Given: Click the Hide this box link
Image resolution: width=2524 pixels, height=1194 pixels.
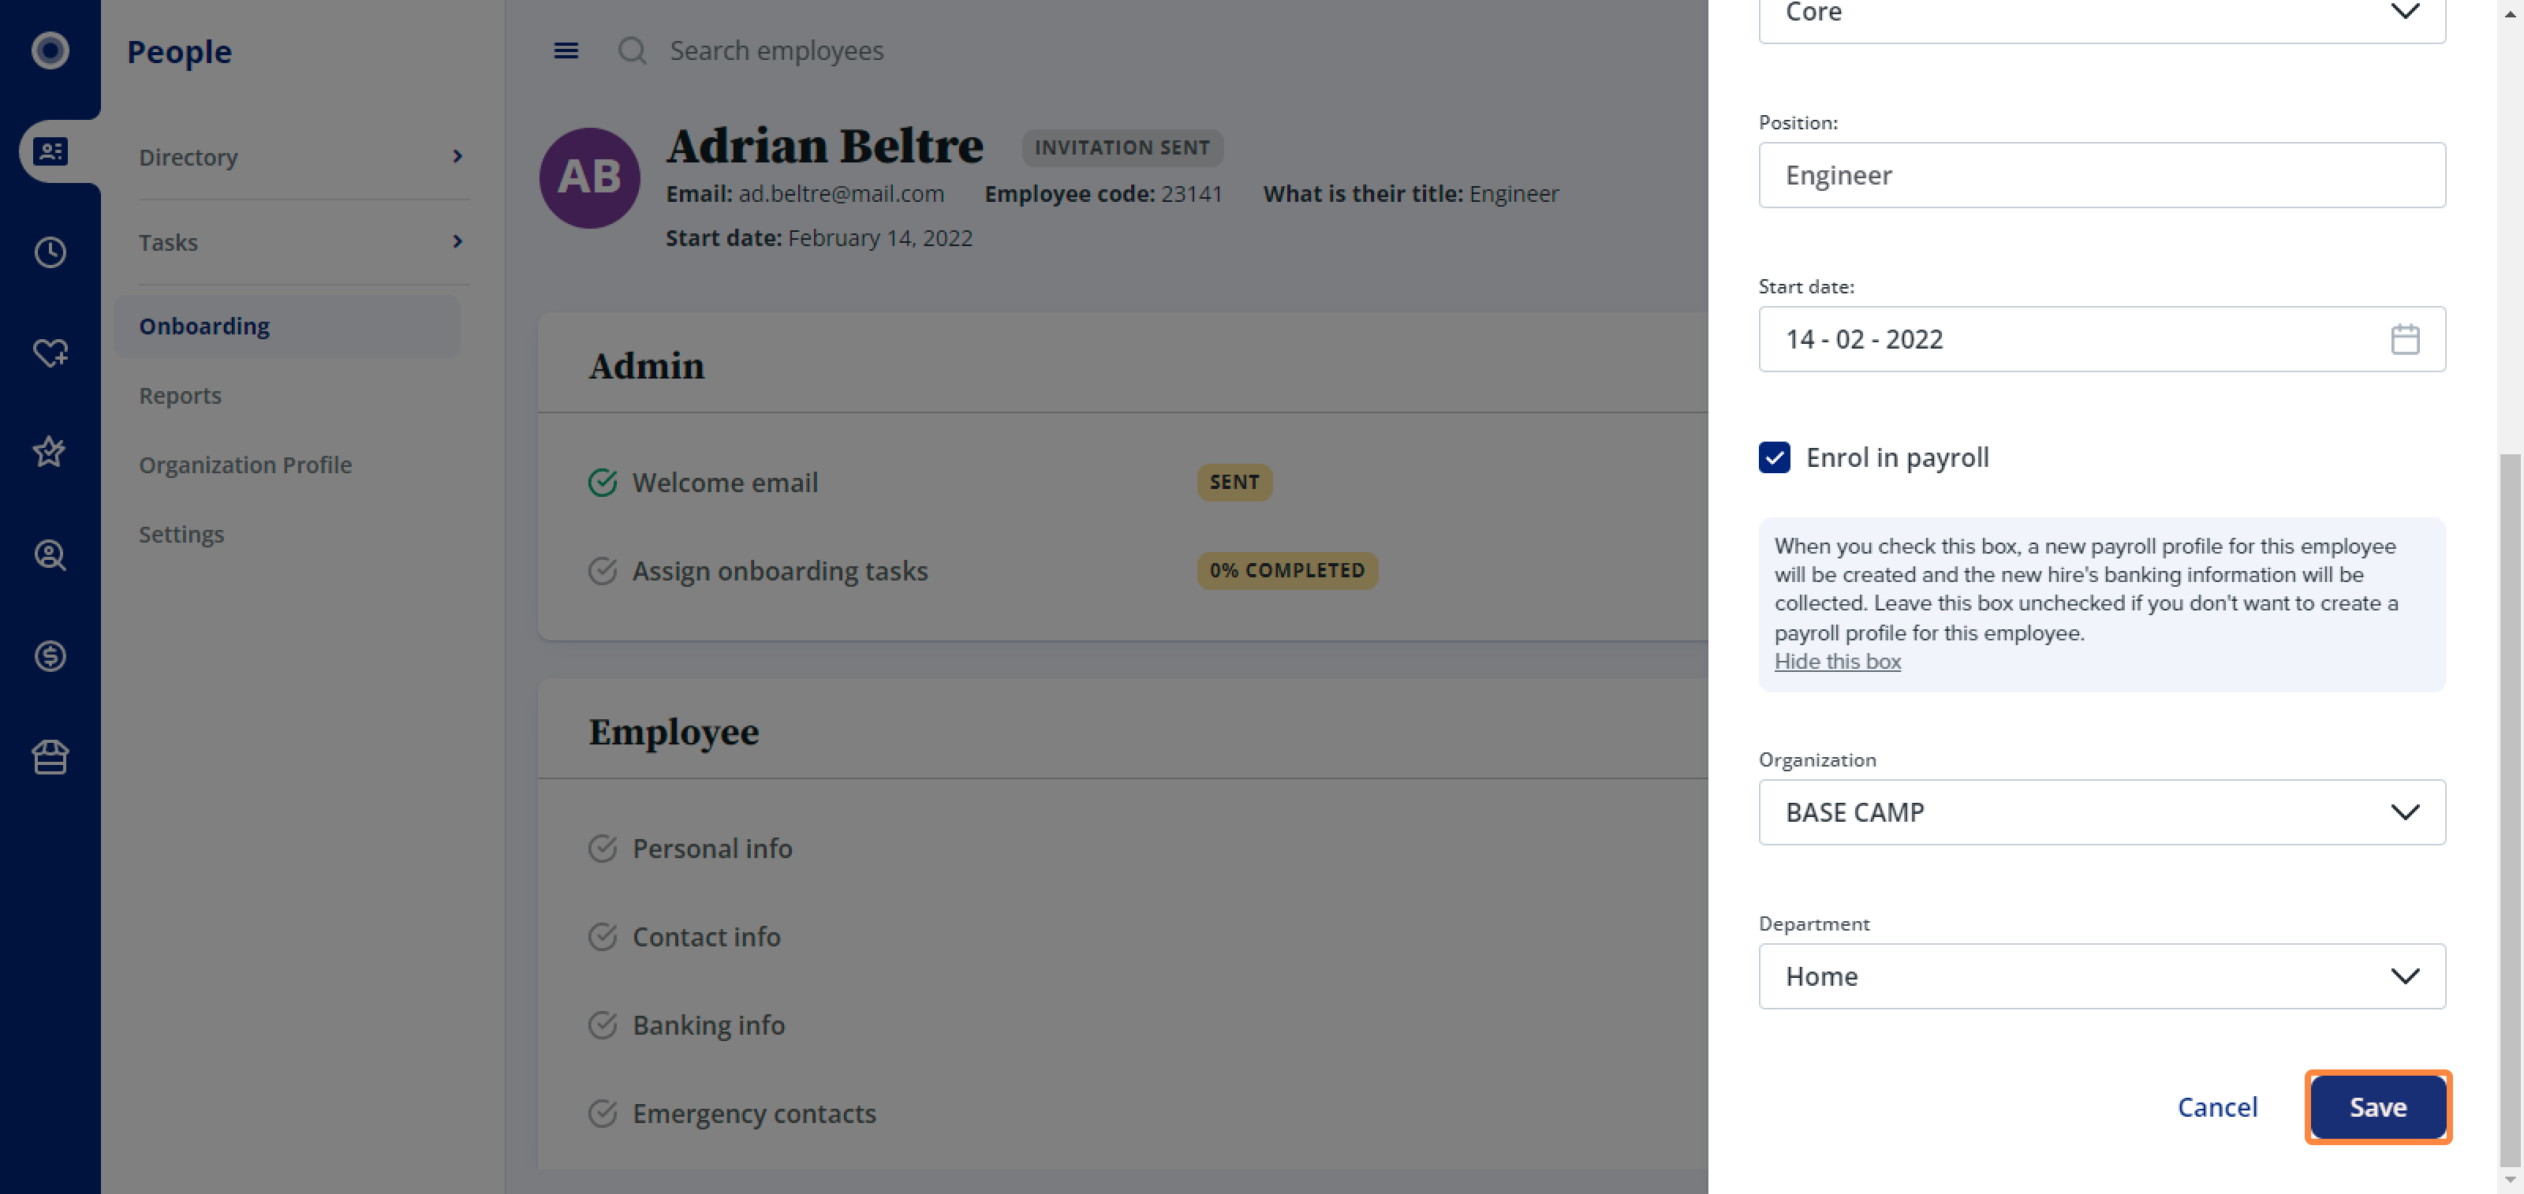Looking at the screenshot, I should [1837, 661].
